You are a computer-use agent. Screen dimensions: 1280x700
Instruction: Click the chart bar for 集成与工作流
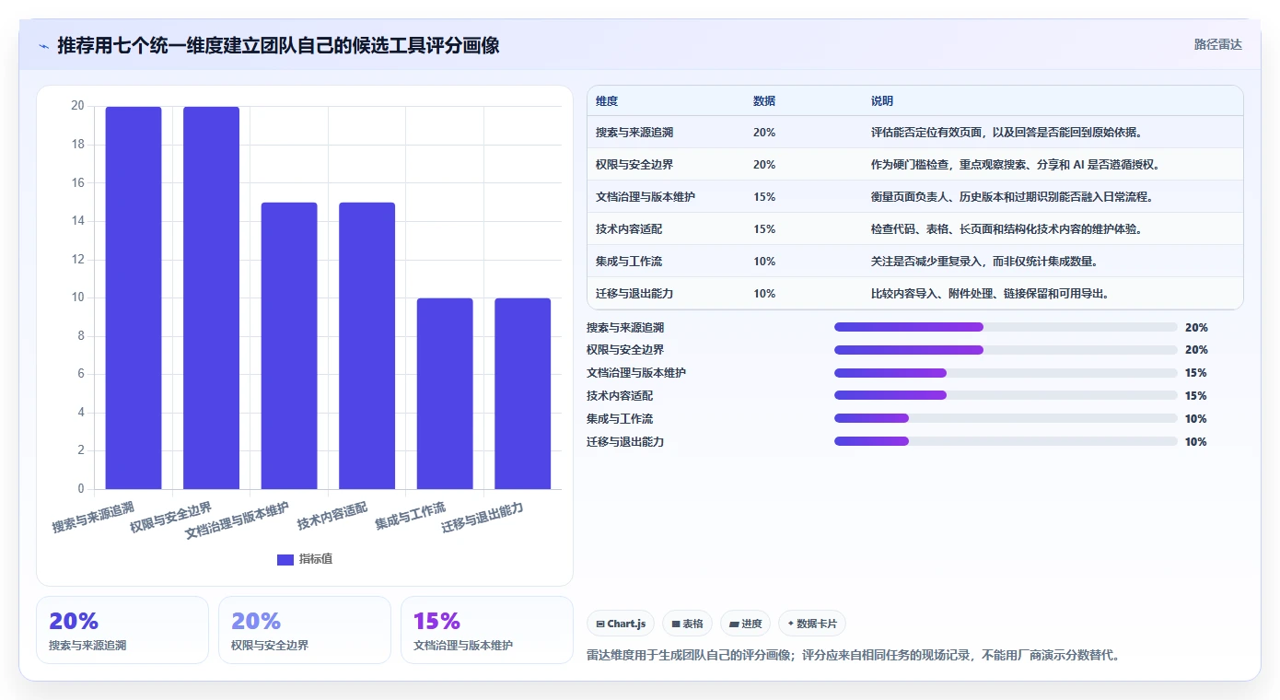click(445, 393)
